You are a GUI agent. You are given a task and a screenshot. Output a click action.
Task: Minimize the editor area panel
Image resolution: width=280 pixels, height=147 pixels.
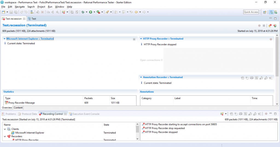[x=270, y=19]
